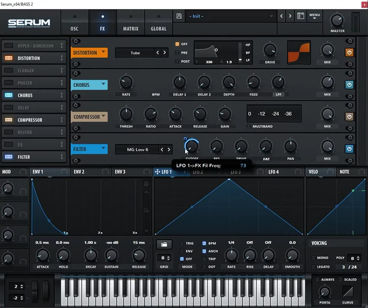The height and width of the screenshot is (308, 368).
Task: Open the COMPRESSOR module dropdown
Action: (x=89, y=117)
